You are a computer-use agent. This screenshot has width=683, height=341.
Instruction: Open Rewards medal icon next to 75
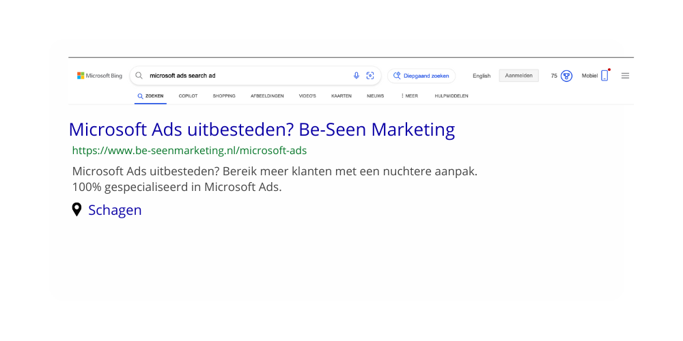(566, 76)
